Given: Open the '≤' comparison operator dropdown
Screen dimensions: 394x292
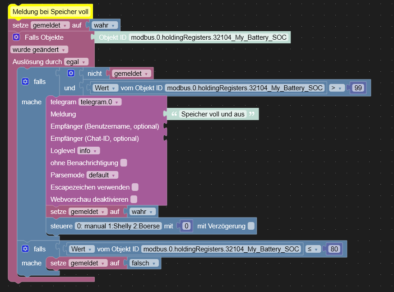Looking at the screenshot, I should (x=313, y=249).
